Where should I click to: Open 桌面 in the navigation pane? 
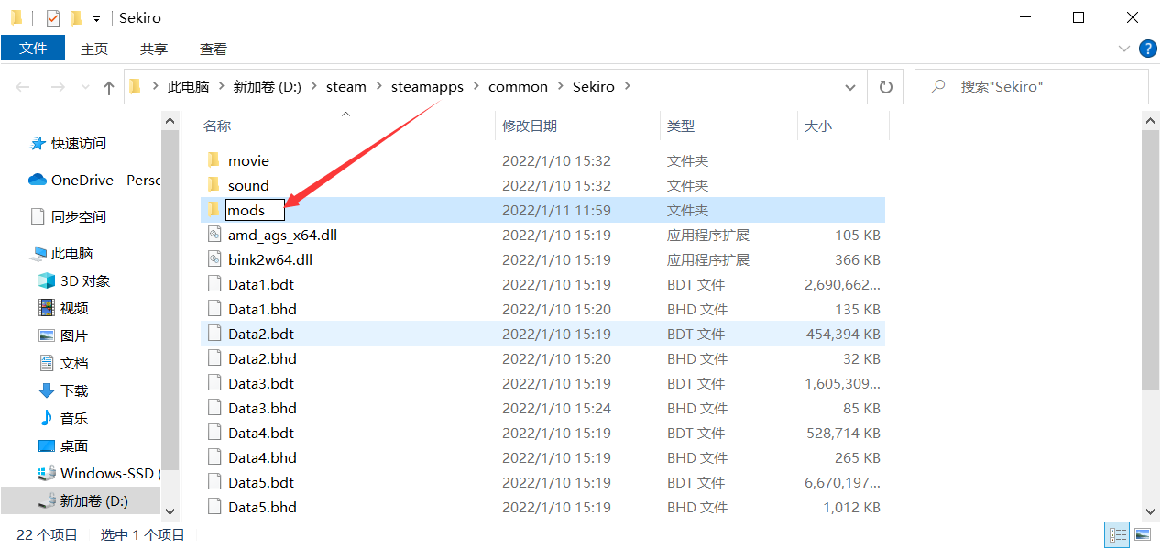click(74, 445)
